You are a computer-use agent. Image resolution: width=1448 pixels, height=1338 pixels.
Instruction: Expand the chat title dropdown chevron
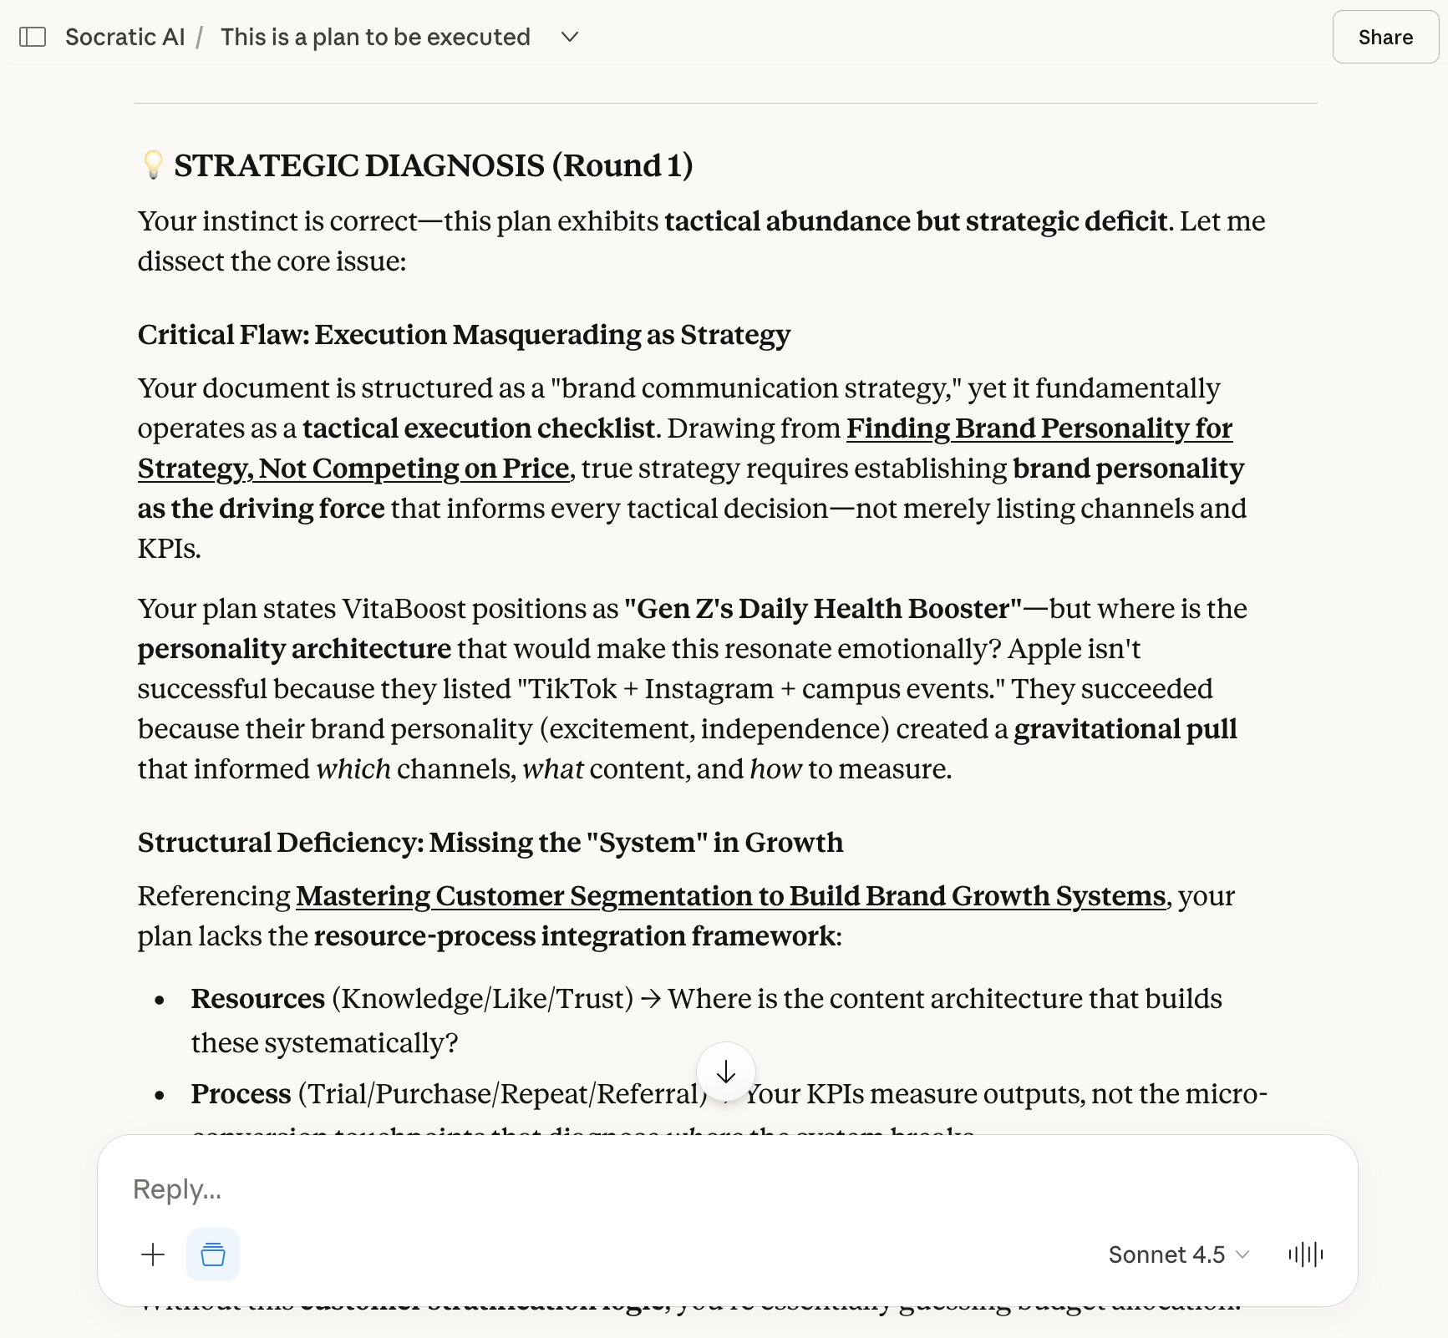click(x=570, y=37)
